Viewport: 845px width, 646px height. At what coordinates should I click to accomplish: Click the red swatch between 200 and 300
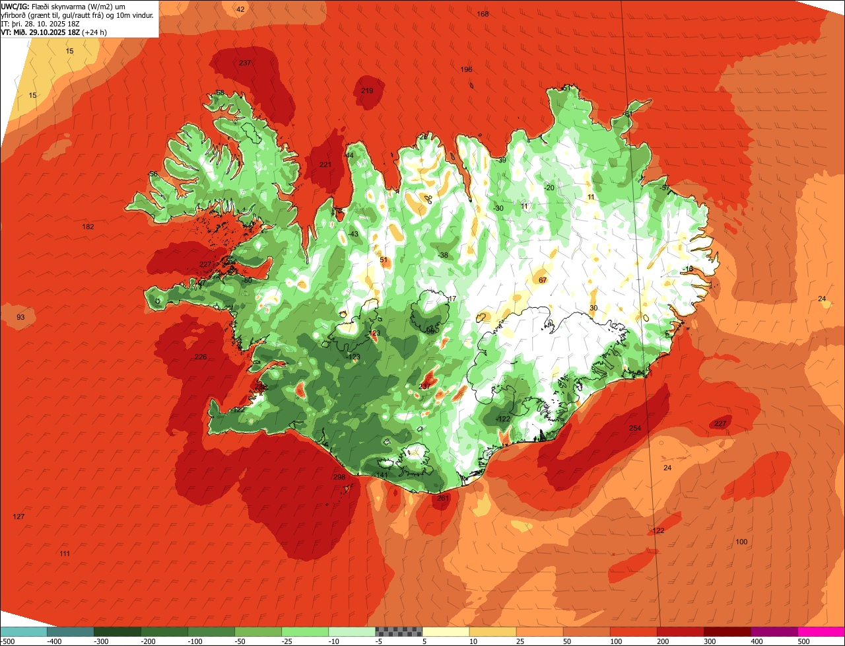tap(680, 631)
